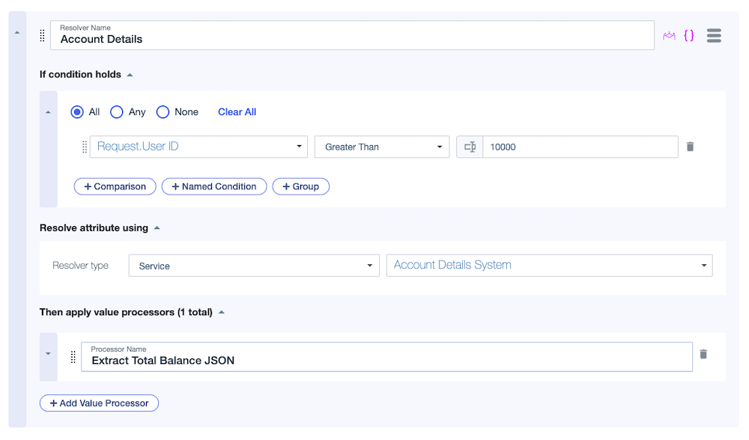Click the value type icon beside 10000
The width and height of the screenshot is (749, 440).
pos(470,147)
